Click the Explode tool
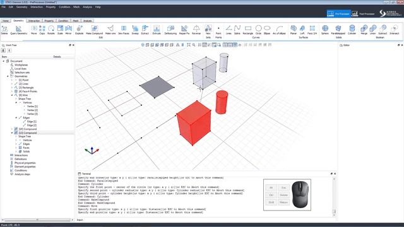404x227 pixels. [79, 30]
